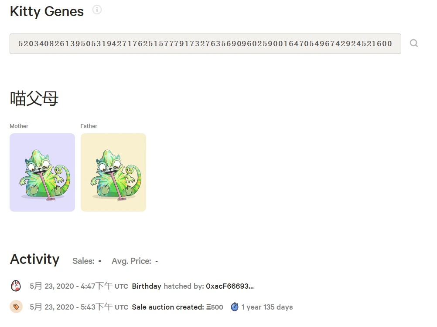Click the magnifier search icon
The image size is (437, 327).
(x=414, y=43)
